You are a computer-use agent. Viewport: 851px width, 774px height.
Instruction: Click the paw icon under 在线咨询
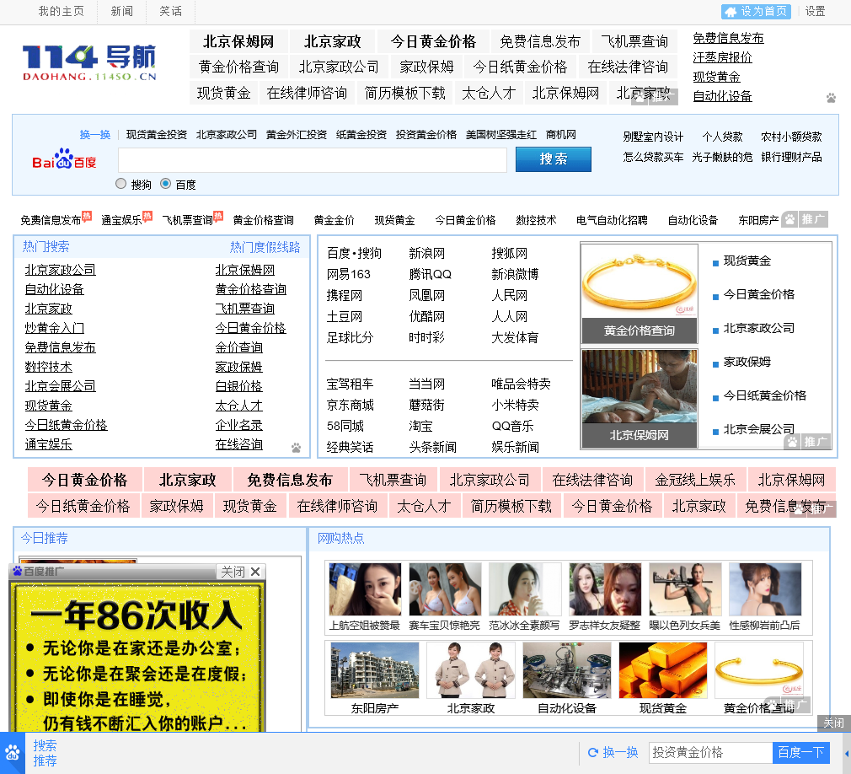[296, 448]
